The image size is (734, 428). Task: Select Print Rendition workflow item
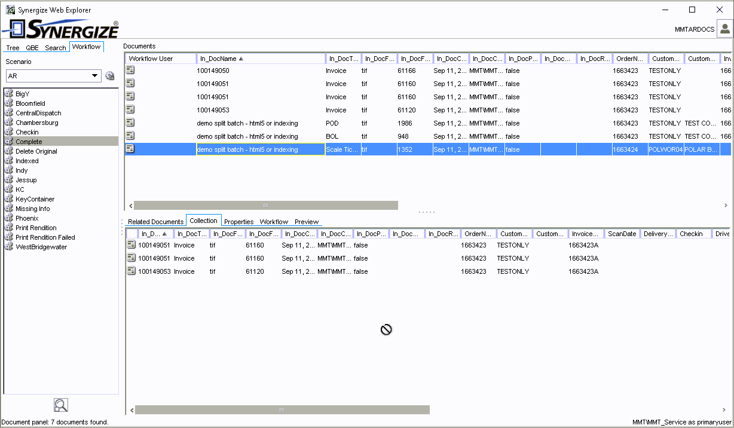(x=36, y=228)
